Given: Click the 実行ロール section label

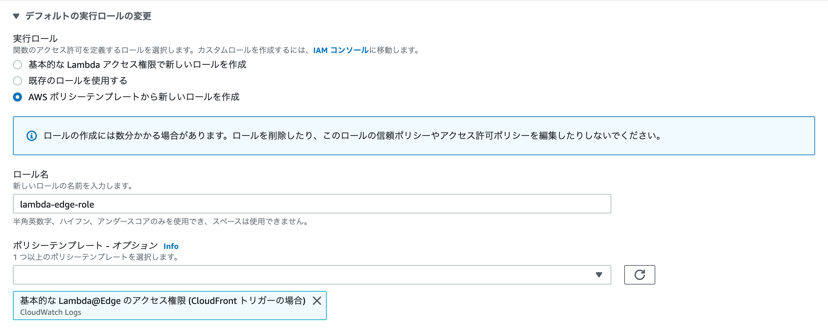Looking at the screenshot, I should pos(35,38).
